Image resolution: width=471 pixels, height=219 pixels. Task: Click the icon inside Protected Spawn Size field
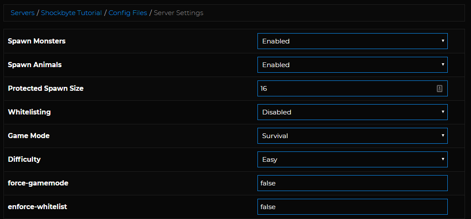[440, 89]
